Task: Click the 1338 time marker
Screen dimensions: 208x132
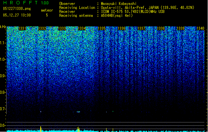Action: 161,28
